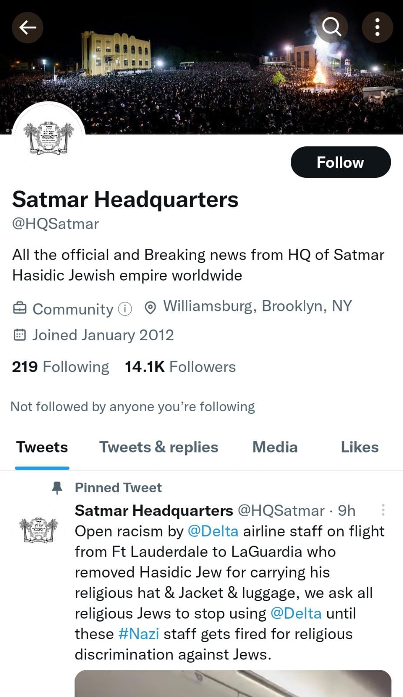Follow the Satmar Headquarters account
Screen dimensions: 403x697
(340, 162)
